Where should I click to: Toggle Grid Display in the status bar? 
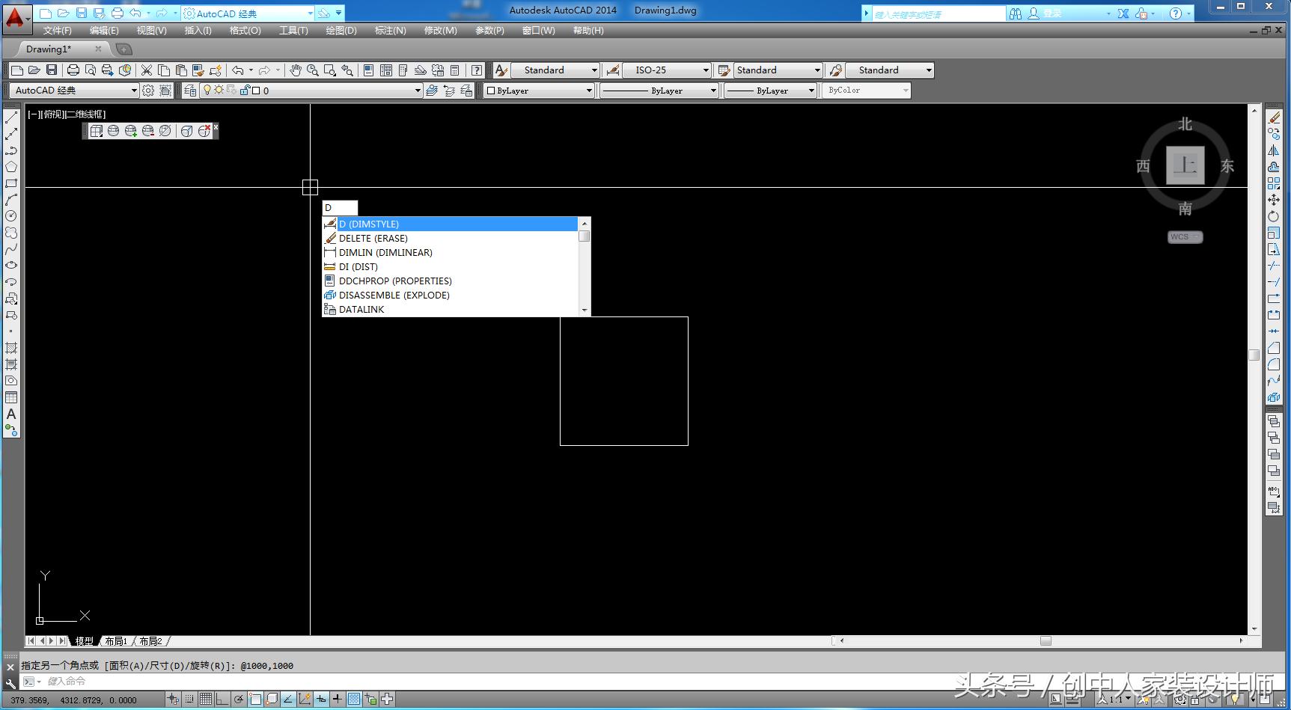206,700
